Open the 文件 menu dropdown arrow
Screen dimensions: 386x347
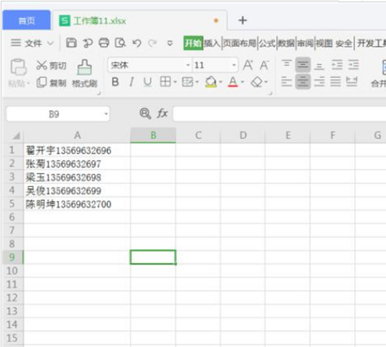pos(50,43)
